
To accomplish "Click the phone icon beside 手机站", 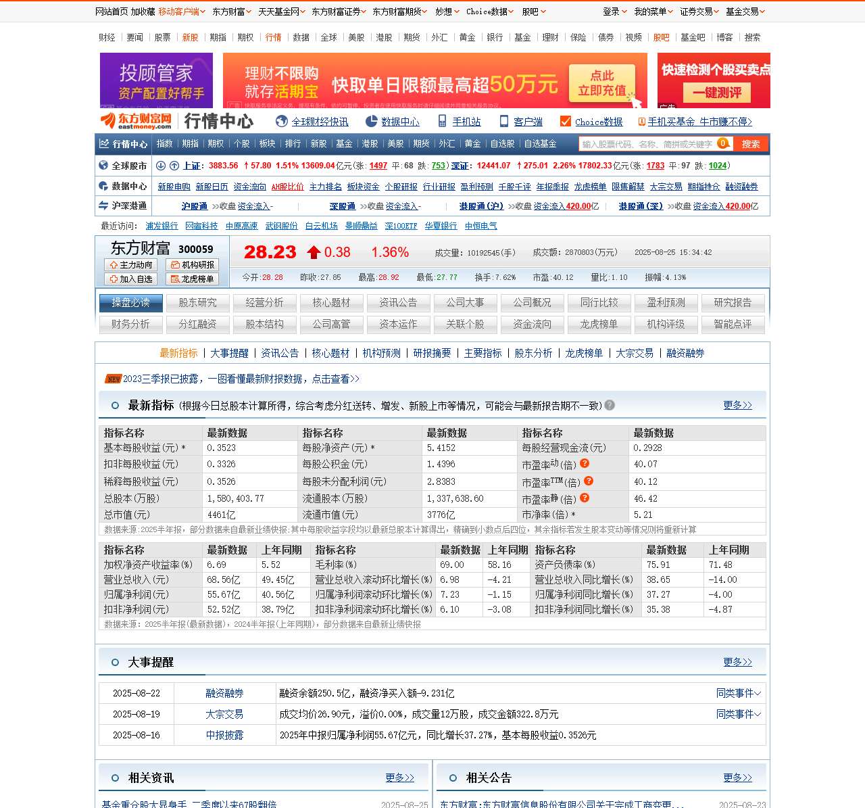I will 442,122.
